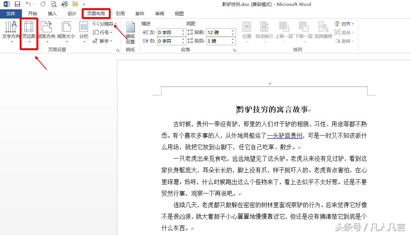Click the underlined text 一头驴回贵州
The width and height of the screenshot is (411, 235).
pos(285,136)
